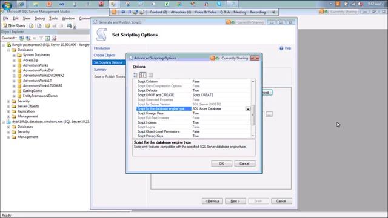Click the Internet Explorer taskbar icon
The width and height of the screenshot is (388, 218).
point(22,4)
